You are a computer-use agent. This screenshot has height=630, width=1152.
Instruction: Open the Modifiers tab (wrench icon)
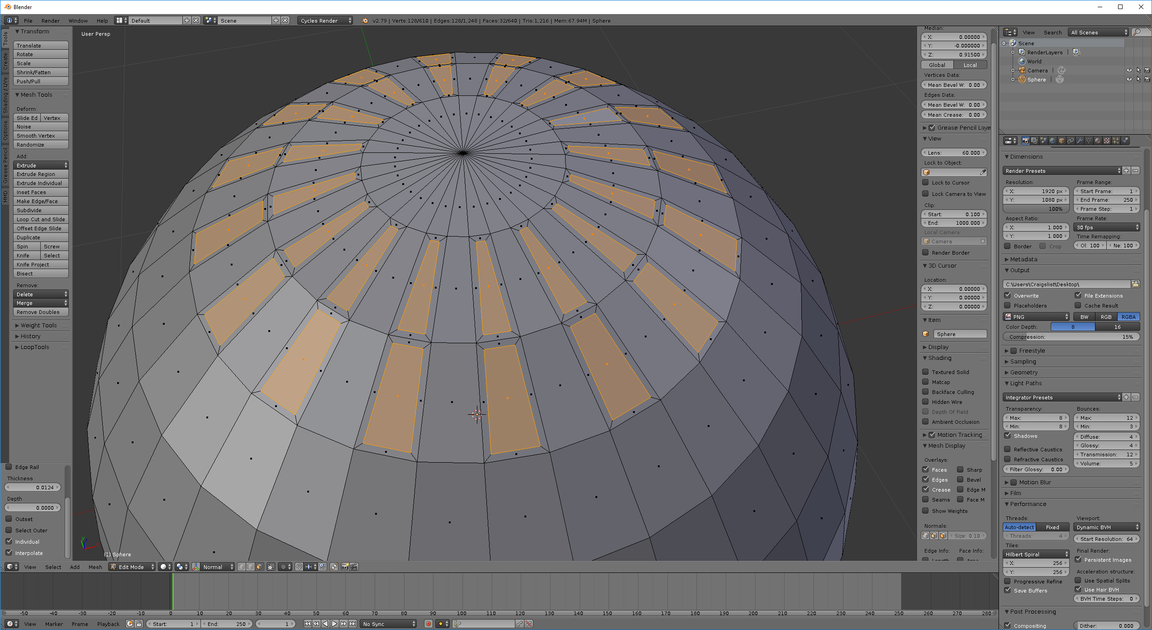[1080, 141]
